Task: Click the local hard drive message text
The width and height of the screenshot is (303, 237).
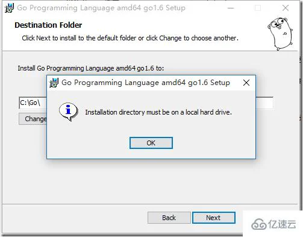Action: 158,112
